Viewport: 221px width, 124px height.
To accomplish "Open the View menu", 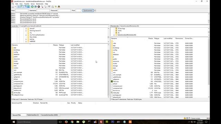I will 21,4.
